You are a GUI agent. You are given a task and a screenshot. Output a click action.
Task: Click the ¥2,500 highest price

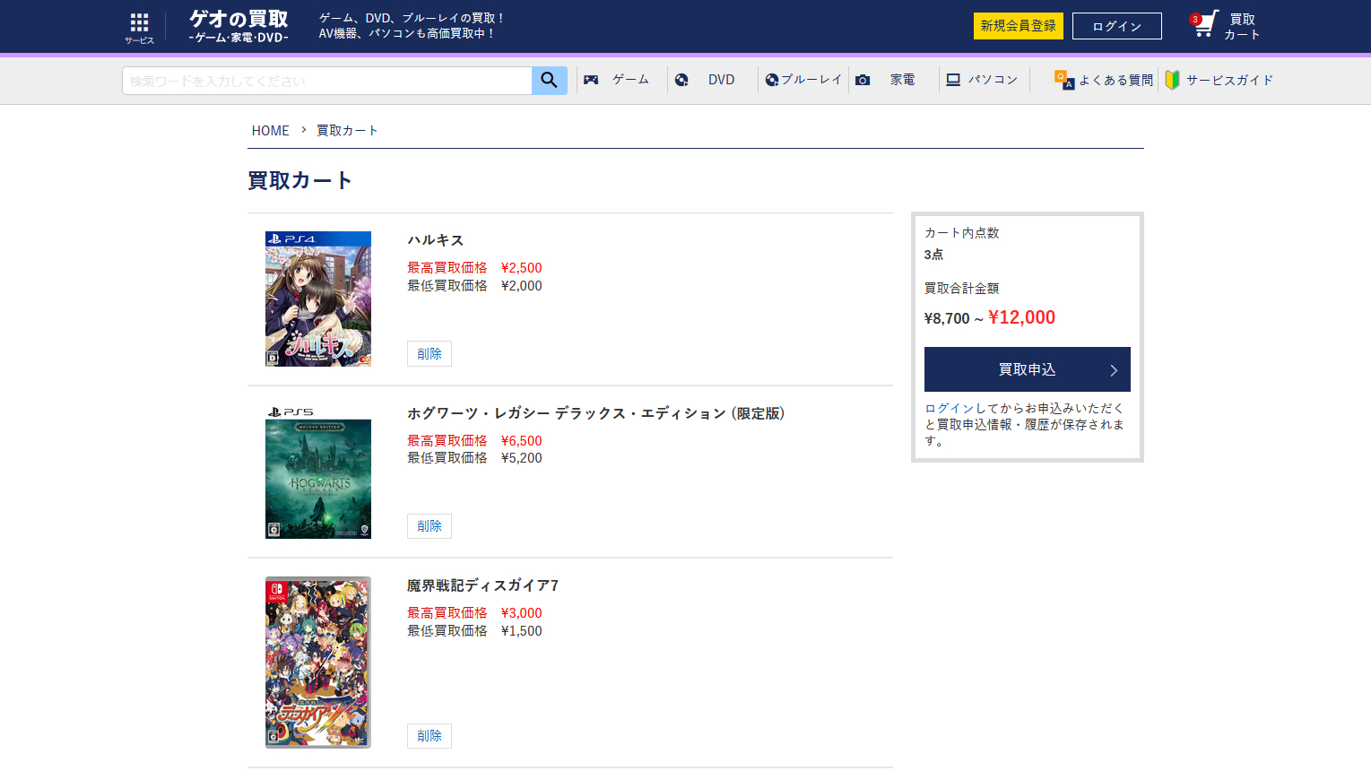[522, 268]
